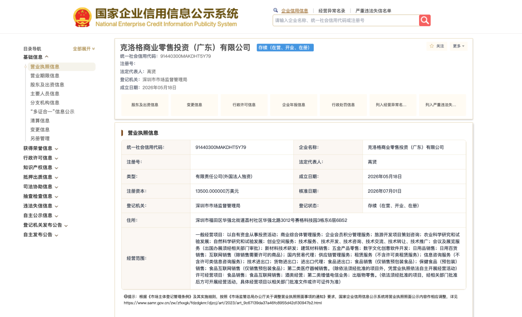
Task: Click 高贤 in the table
Action: pyautogui.click(x=372, y=162)
